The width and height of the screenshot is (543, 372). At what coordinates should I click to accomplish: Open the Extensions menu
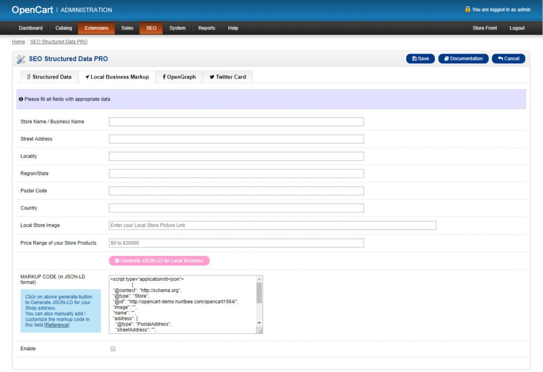click(97, 28)
